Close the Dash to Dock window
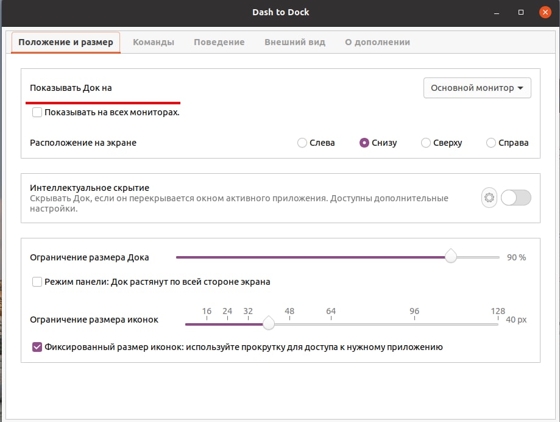560x422 pixels. tap(545, 13)
